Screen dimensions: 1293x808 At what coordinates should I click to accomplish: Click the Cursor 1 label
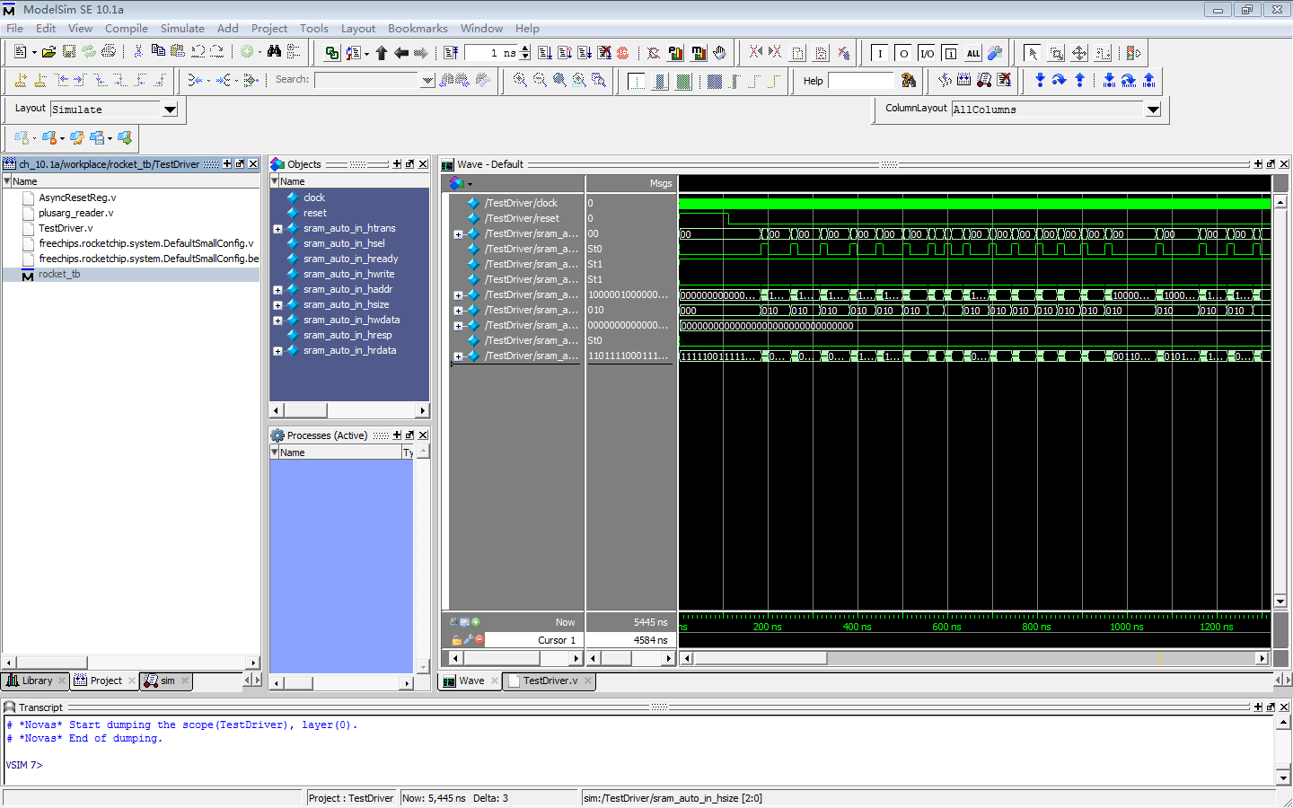pyautogui.click(x=557, y=640)
